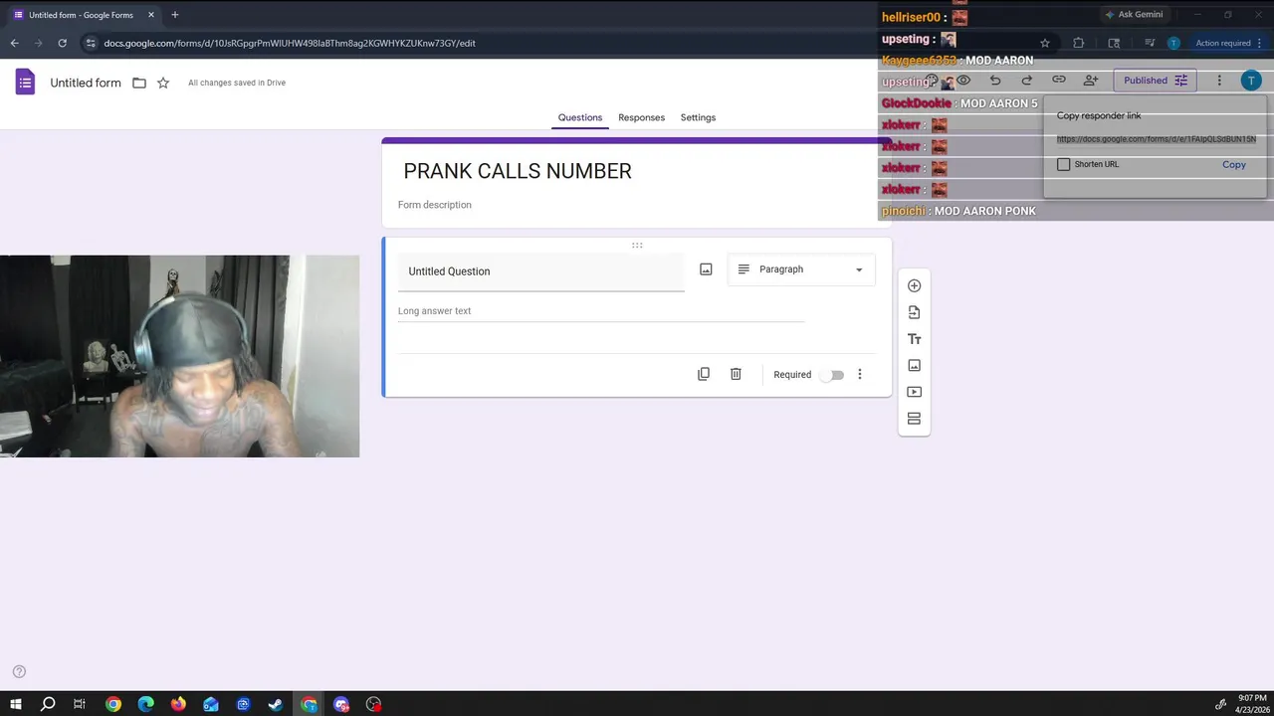Click the Form description field
This screenshot has height=716, width=1274.
click(x=435, y=205)
